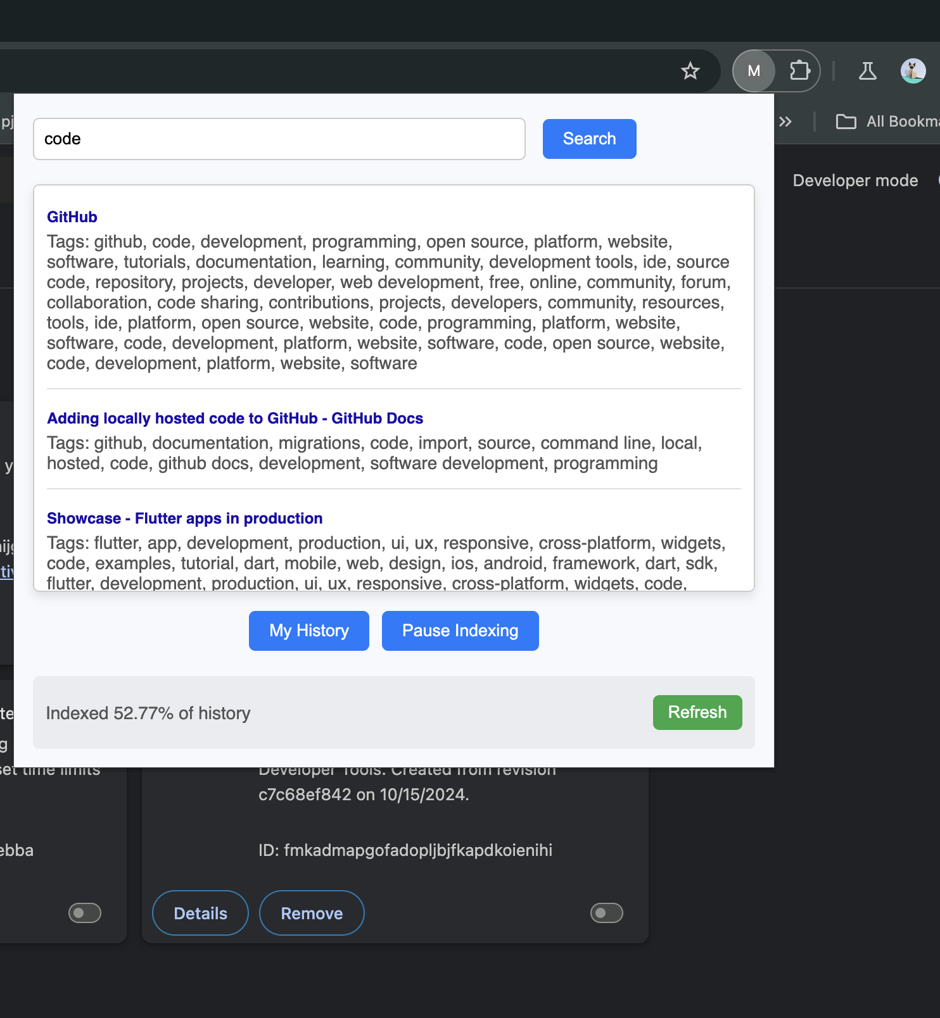Open Adding locally hosted code to GitHub link
The height and width of the screenshot is (1018, 940).
click(235, 418)
